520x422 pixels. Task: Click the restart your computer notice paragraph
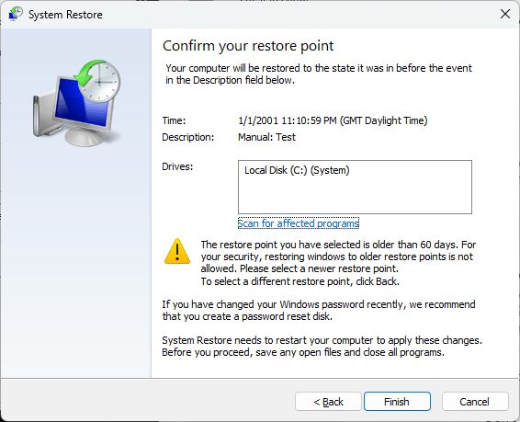tap(322, 346)
